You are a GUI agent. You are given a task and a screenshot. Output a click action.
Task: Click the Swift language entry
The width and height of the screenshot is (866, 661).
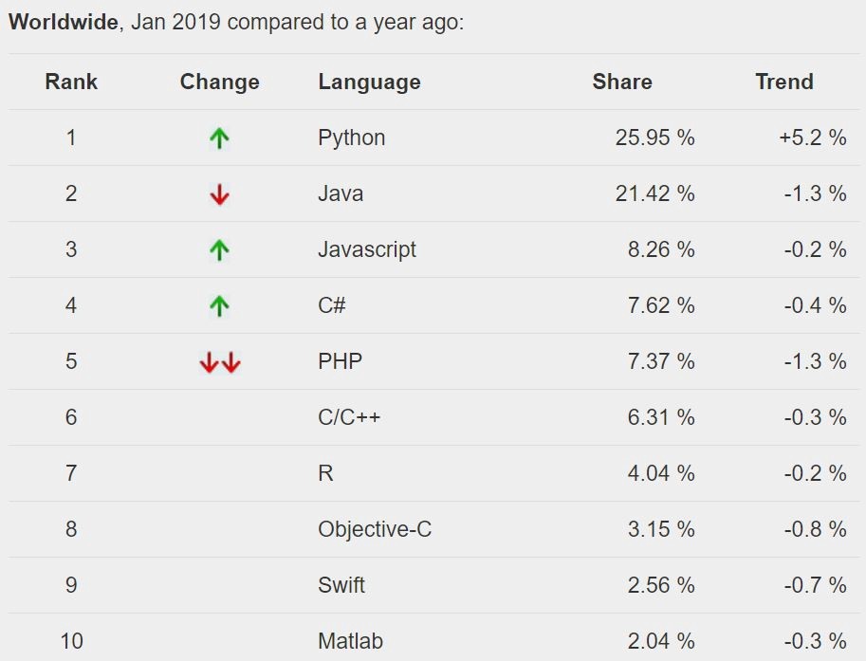(341, 585)
